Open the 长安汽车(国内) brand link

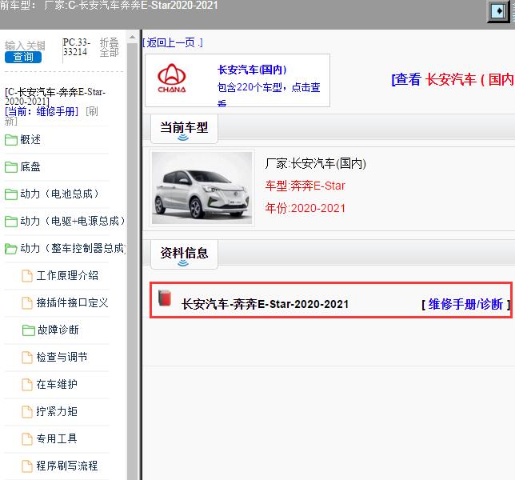(x=252, y=70)
